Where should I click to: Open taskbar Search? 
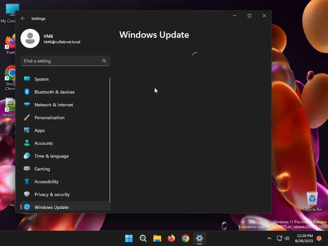click(x=143, y=238)
